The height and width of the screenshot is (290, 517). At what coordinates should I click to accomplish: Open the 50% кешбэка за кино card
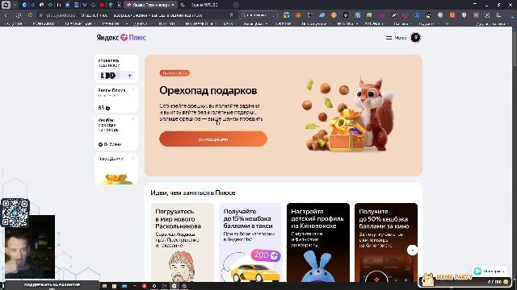[386, 242]
